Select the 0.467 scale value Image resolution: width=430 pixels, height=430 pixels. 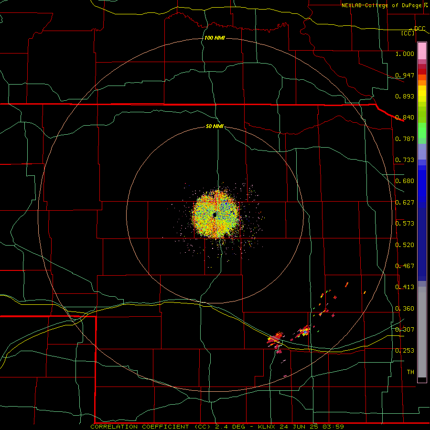pos(405,266)
